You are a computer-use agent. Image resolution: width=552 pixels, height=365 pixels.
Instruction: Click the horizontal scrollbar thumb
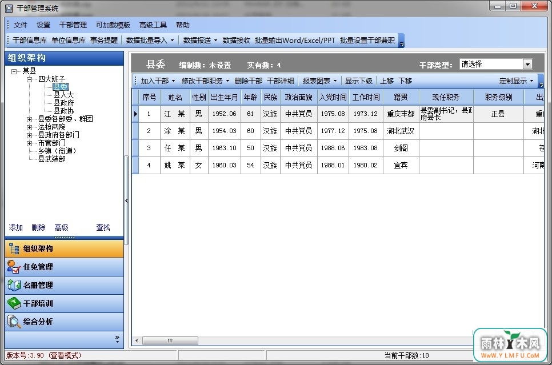point(170,340)
